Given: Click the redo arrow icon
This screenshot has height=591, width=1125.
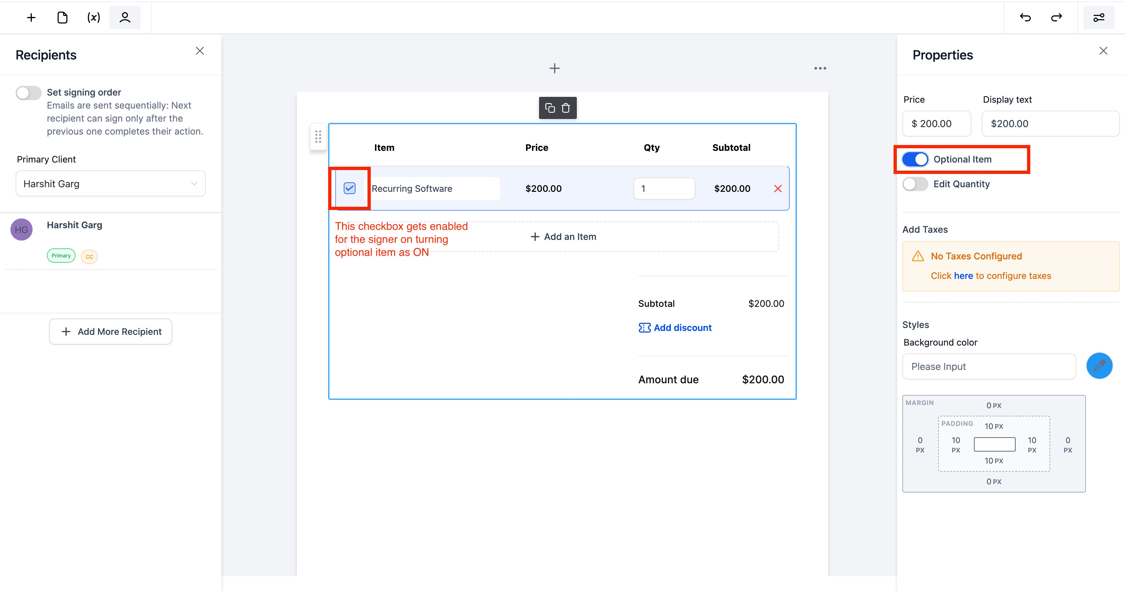Looking at the screenshot, I should [x=1056, y=18].
